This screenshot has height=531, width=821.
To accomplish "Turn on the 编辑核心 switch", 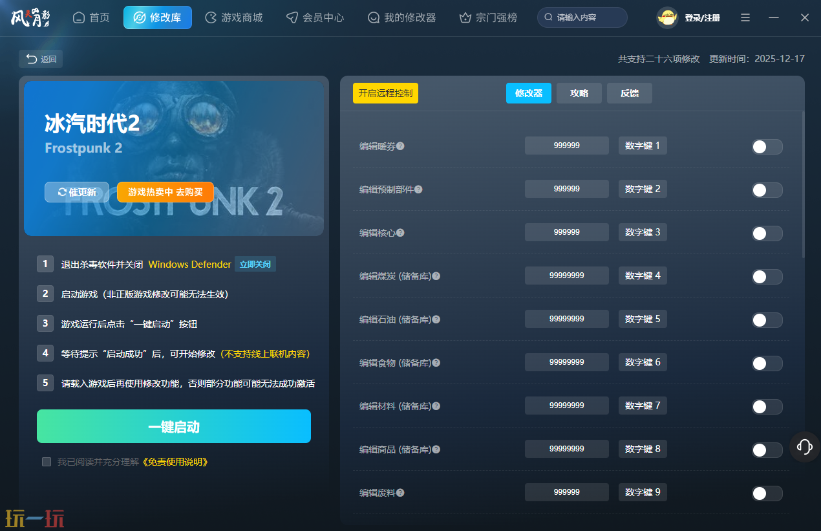I will coord(767,233).
